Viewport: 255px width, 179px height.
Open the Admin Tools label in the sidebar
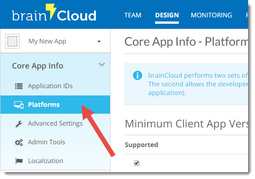coord(46,142)
